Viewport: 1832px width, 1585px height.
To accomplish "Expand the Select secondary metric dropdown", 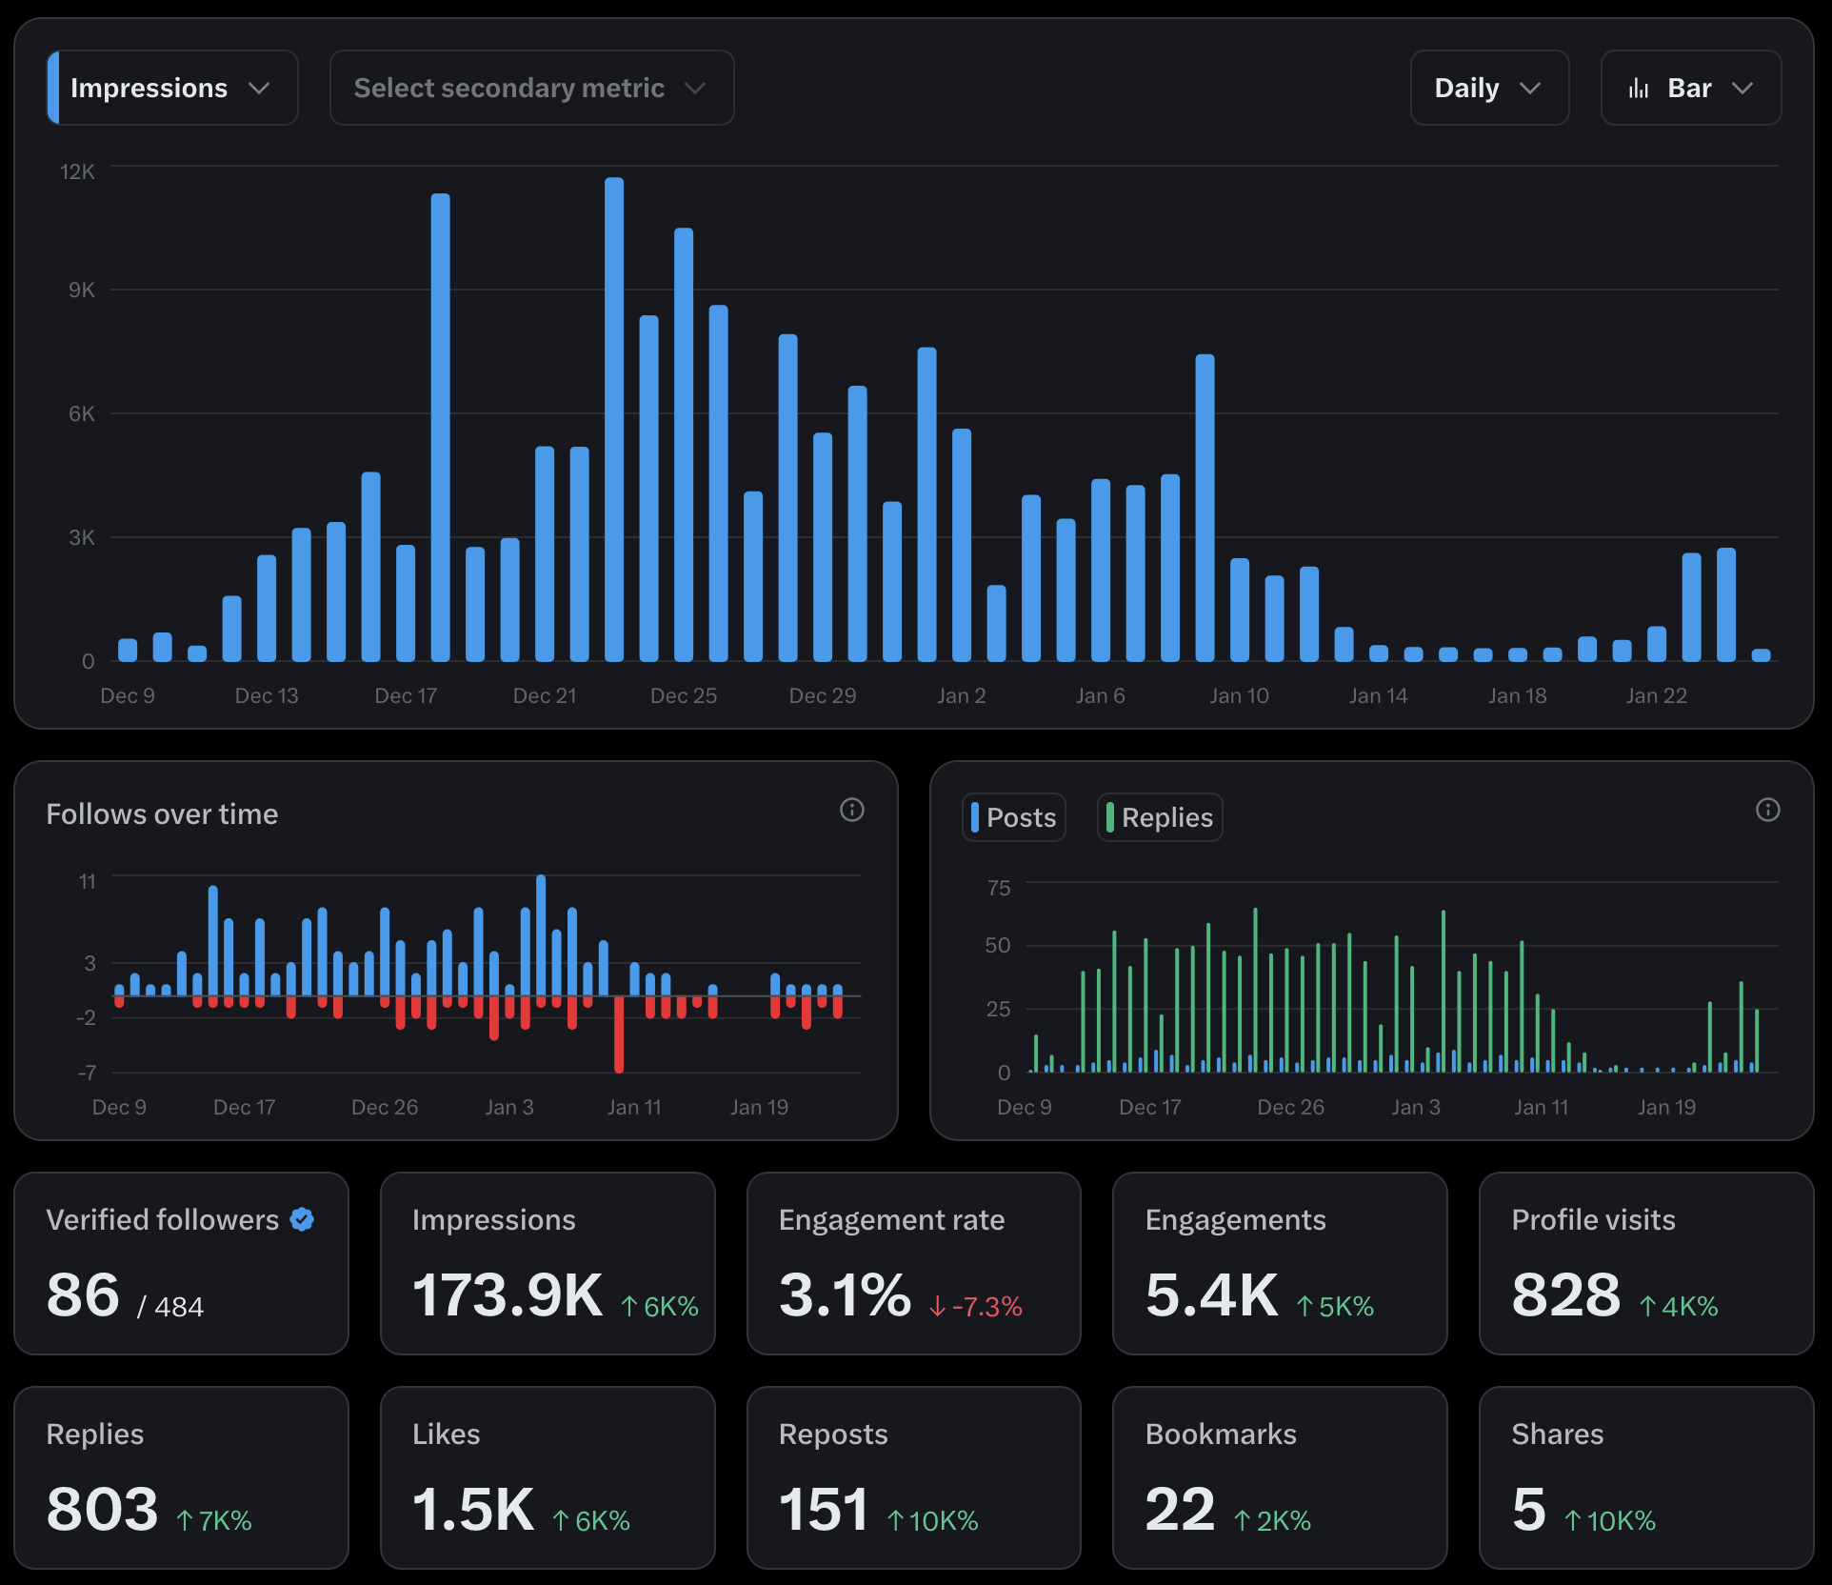I will click(x=530, y=88).
